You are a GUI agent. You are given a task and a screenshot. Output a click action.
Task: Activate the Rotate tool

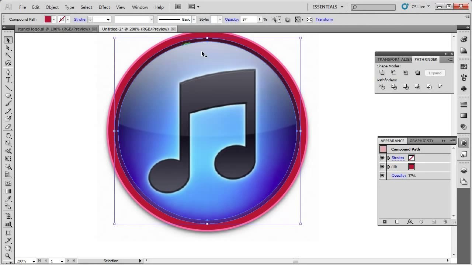[8, 136]
